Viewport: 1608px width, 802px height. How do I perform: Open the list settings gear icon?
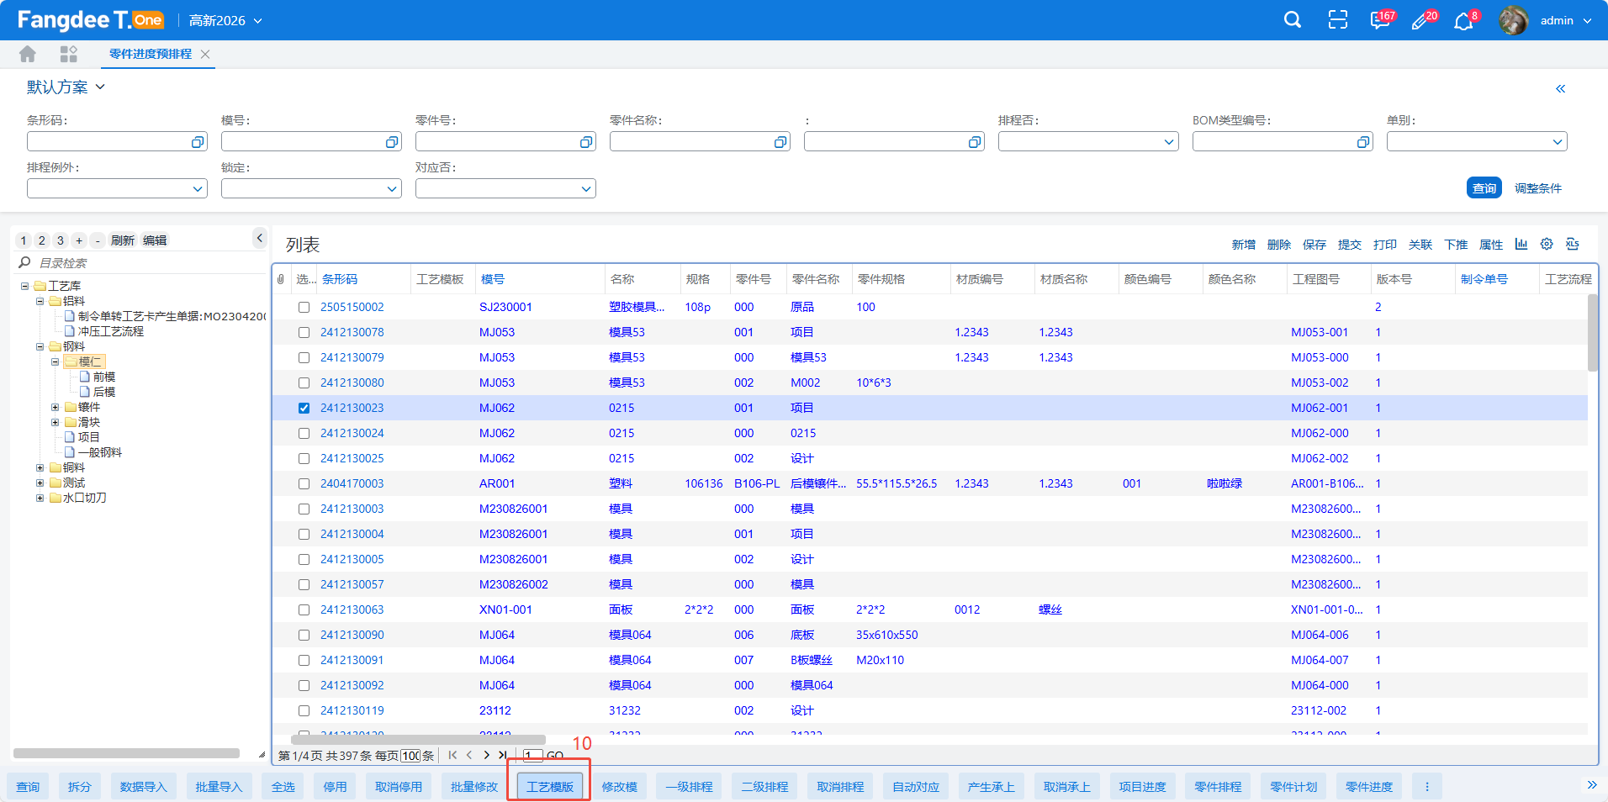pos(1547,245)
